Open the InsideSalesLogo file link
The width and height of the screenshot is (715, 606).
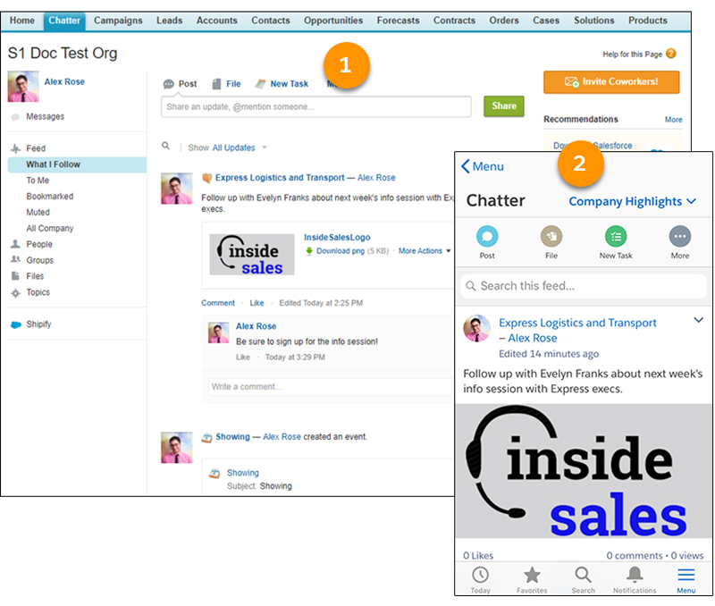[x=337, y=238]
